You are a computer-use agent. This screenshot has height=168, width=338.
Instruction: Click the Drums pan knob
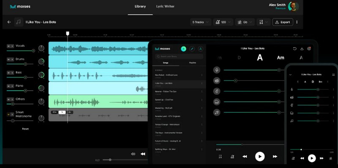point(41,61)
